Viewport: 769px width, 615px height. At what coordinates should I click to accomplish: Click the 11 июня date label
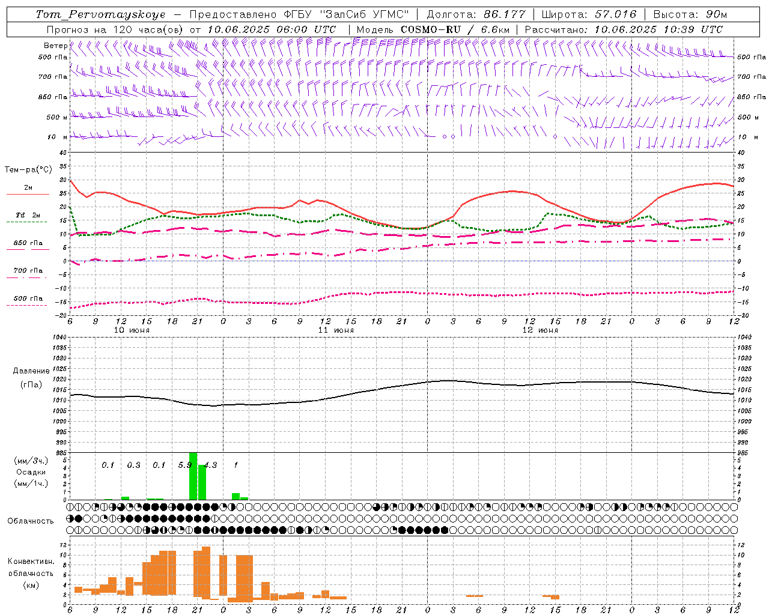(x=336, y=330)
